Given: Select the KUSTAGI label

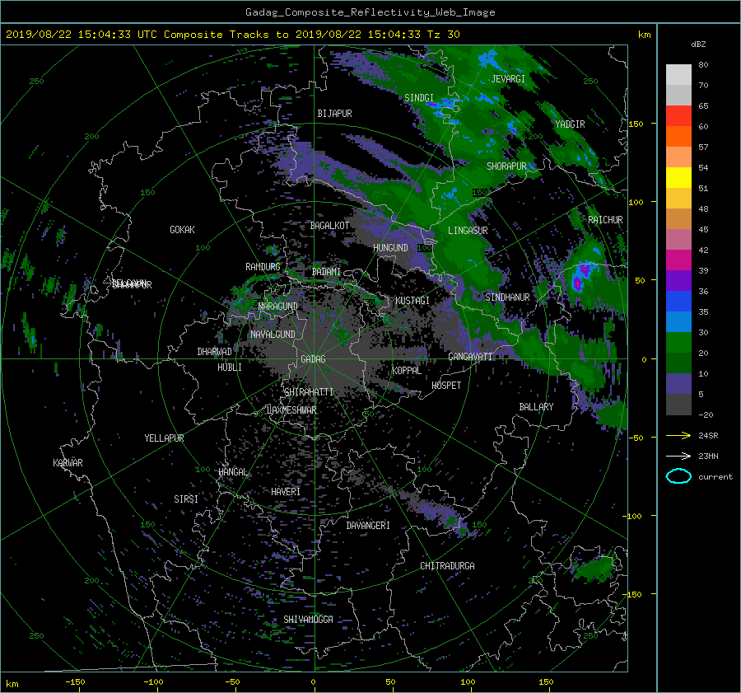Looking at the screenshot, I should (x=412, y=301).
